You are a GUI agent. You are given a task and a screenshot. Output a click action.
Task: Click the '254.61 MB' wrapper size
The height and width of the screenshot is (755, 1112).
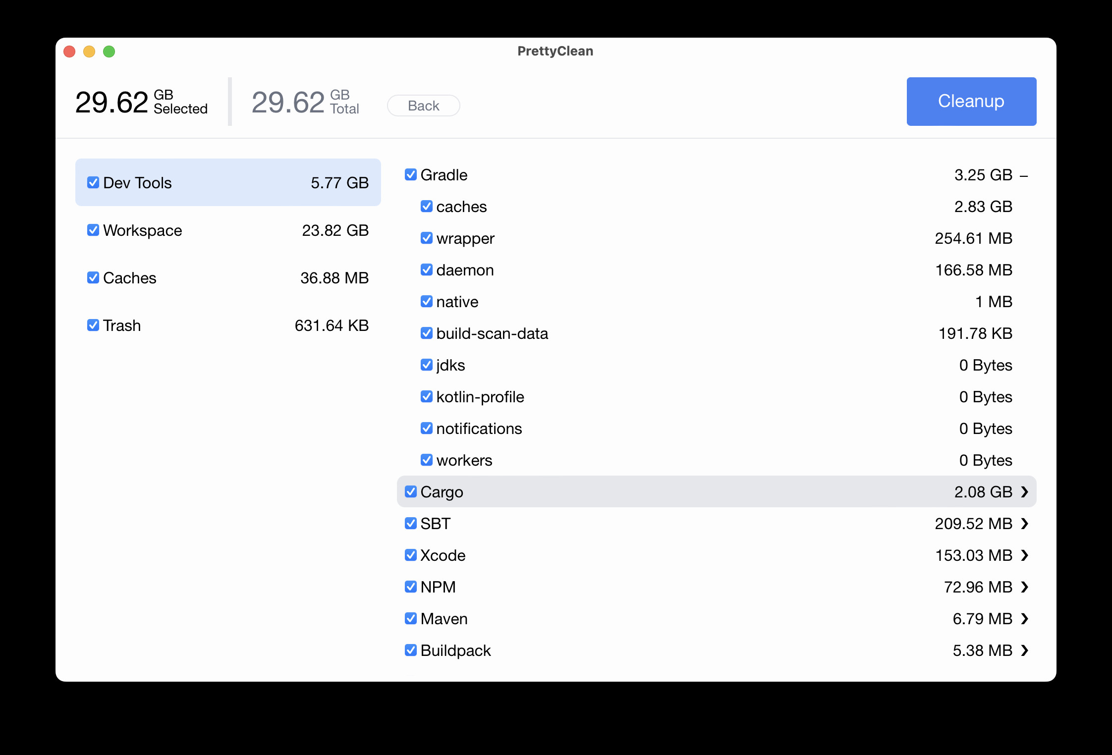[x=973, y=238]
